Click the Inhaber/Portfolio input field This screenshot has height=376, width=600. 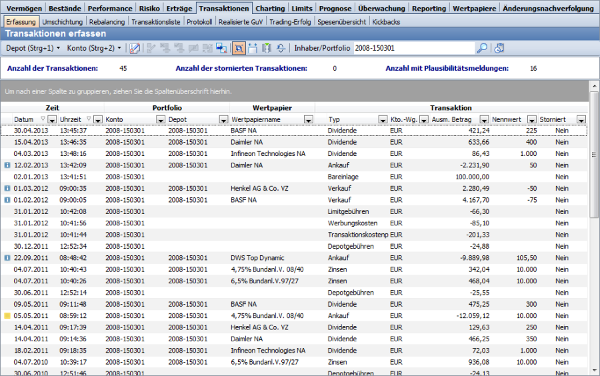pos(413,48)
